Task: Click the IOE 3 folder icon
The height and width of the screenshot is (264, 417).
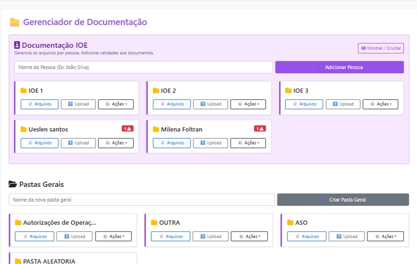Action: (288, 91)
